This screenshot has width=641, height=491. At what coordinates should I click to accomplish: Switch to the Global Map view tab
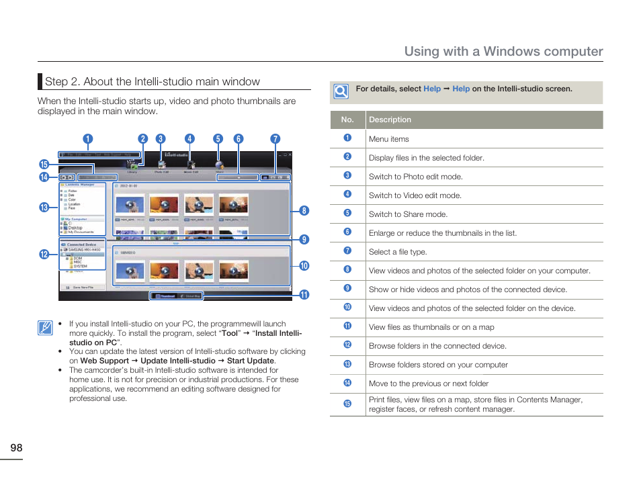click(191, 296)
